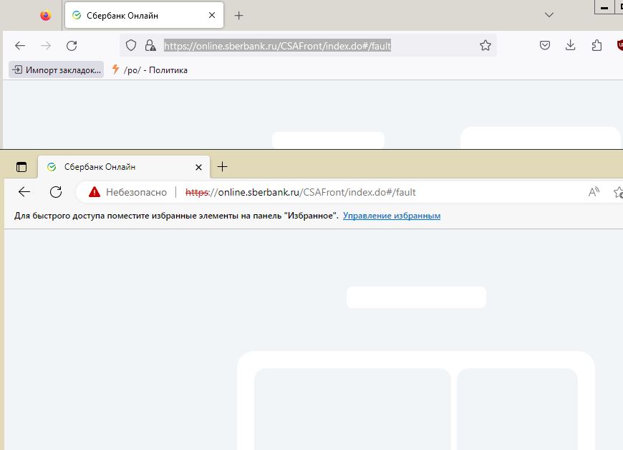623x450 pixels.
Task: Close the Сбербанк Онлайн tab in the Edge window
Action: click(198, 168)
